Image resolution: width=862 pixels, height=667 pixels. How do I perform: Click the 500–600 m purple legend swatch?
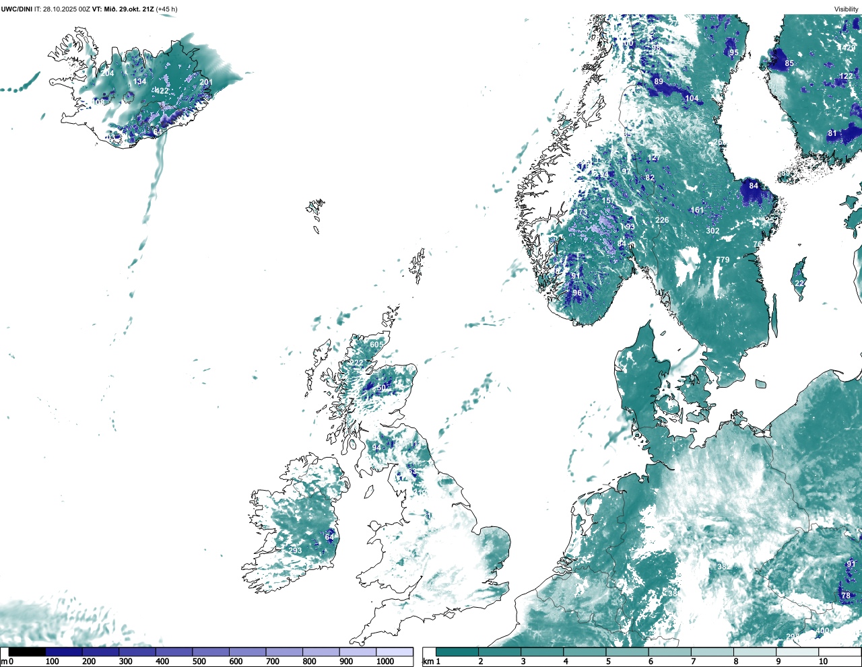pos(211,652)
